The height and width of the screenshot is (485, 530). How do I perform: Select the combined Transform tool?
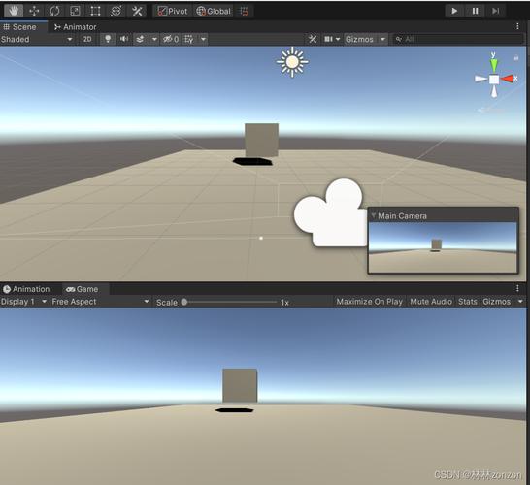[116, 11]
